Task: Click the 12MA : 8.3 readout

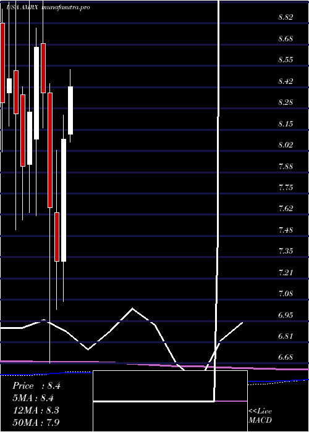Action: tap(36, 410)
